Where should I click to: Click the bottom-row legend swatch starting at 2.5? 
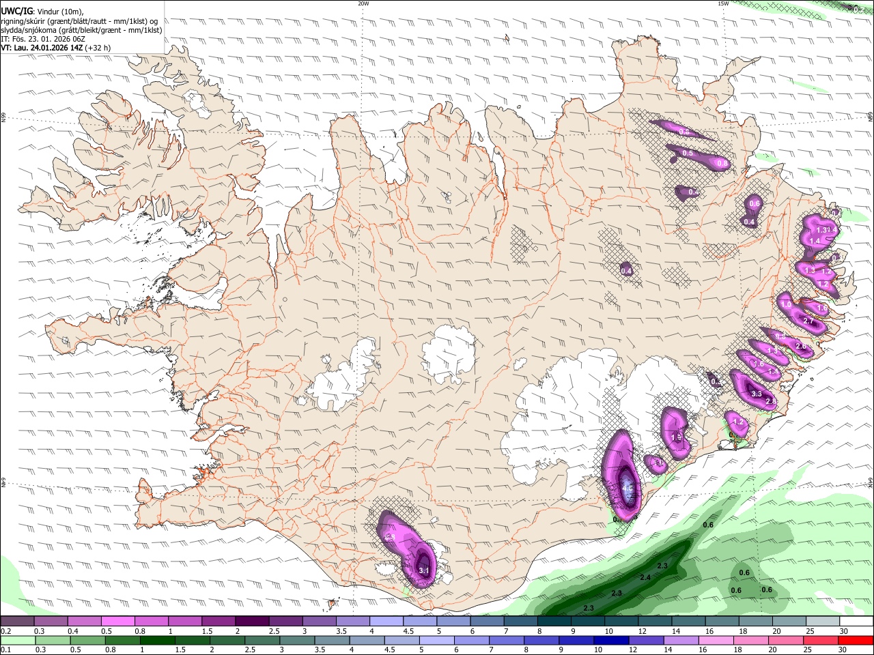[x=262, y=640]
